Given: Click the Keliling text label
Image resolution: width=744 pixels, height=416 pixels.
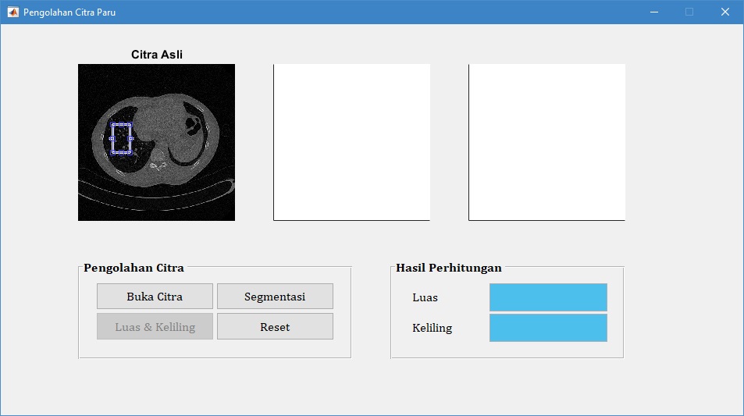Looking at the screenshot, I should click(x=432, y=328).
